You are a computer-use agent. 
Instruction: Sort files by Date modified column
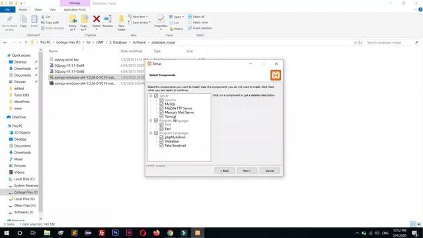[x=131, y=51]
